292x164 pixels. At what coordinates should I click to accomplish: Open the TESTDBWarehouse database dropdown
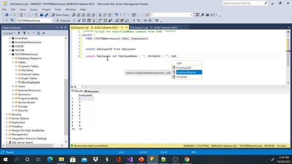coord(52,20)
